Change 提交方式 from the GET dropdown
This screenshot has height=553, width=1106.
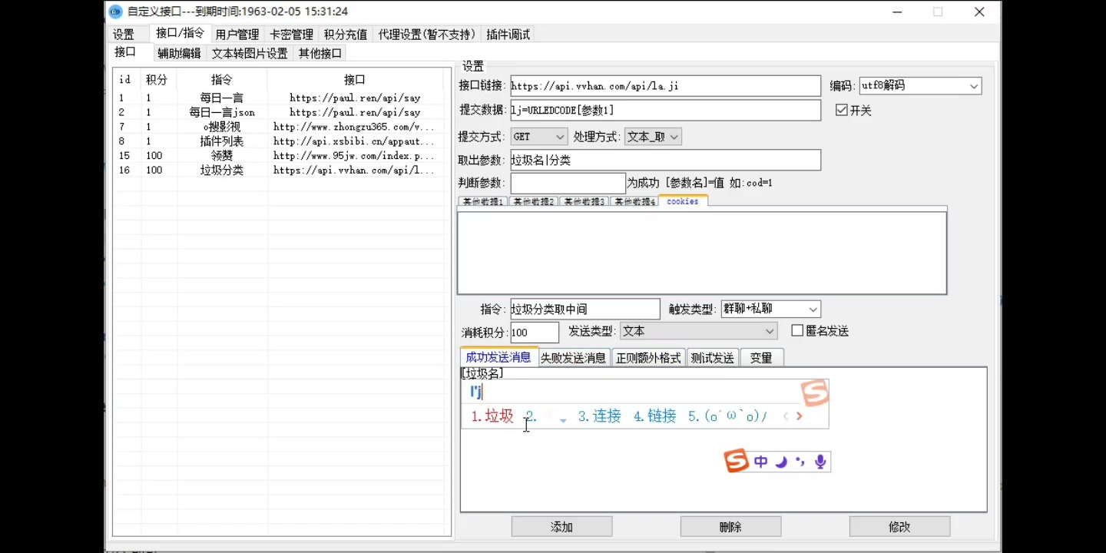(558, 136)
